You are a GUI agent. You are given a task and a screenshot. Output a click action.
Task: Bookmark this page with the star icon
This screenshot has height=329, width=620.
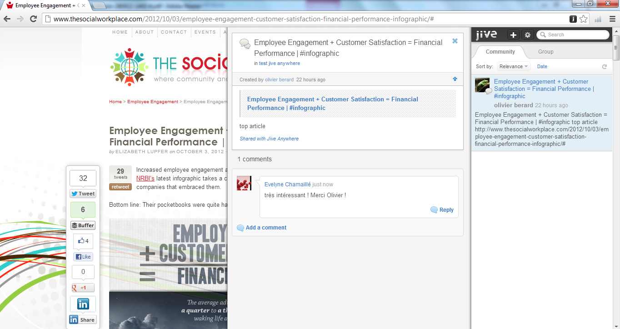584,19
